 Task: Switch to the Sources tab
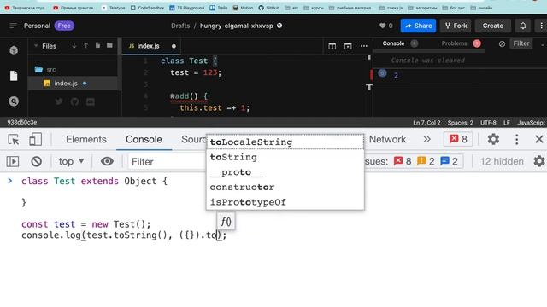[x=194, y=140]
